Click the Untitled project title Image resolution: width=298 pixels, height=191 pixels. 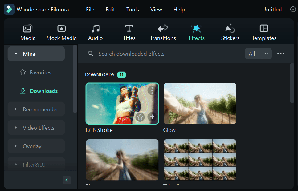pyautogui.click(x=272, y=10)
